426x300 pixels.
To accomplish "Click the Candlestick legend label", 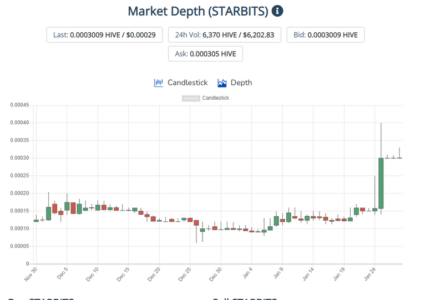I will 216,98.
